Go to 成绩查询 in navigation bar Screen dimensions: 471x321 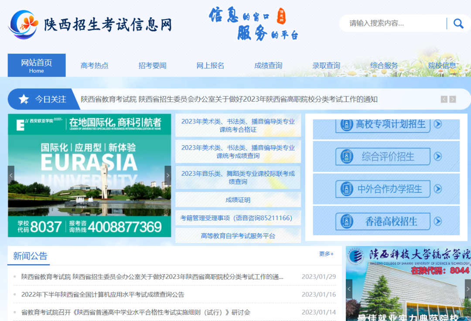(x=268, y=65)
